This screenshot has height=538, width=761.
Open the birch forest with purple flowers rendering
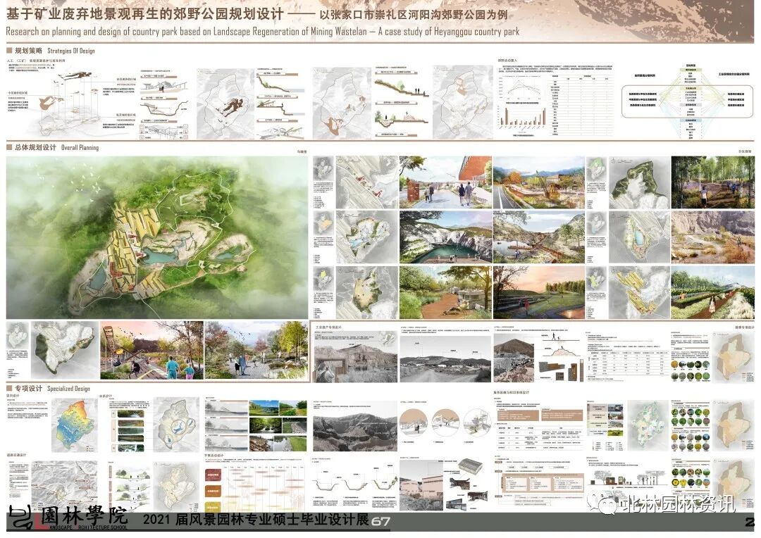coord(712,182)
